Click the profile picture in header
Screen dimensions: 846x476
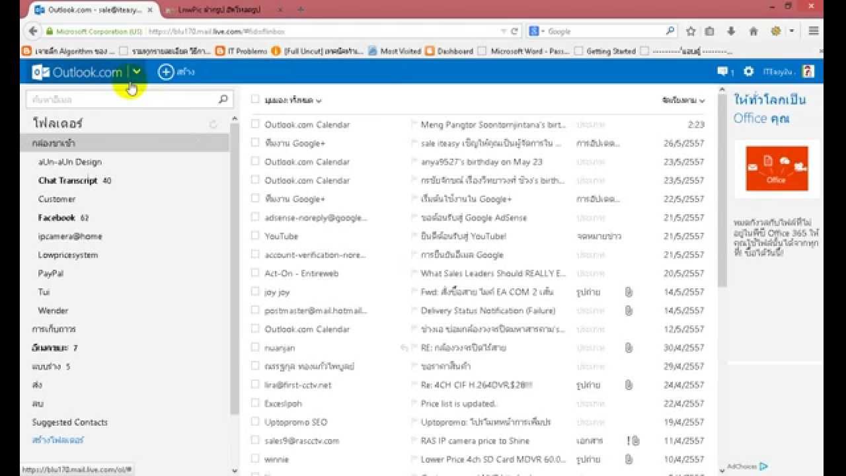click(808, 71)
